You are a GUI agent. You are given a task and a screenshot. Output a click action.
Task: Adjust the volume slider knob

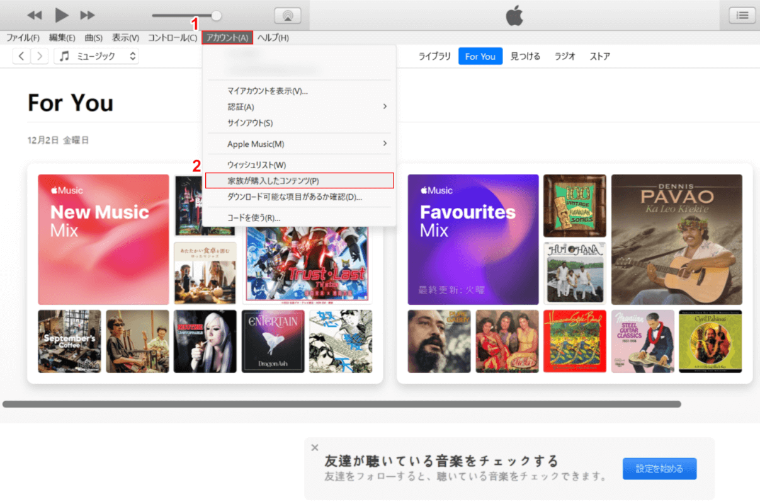pyautogui.click(x=216, y=16)
